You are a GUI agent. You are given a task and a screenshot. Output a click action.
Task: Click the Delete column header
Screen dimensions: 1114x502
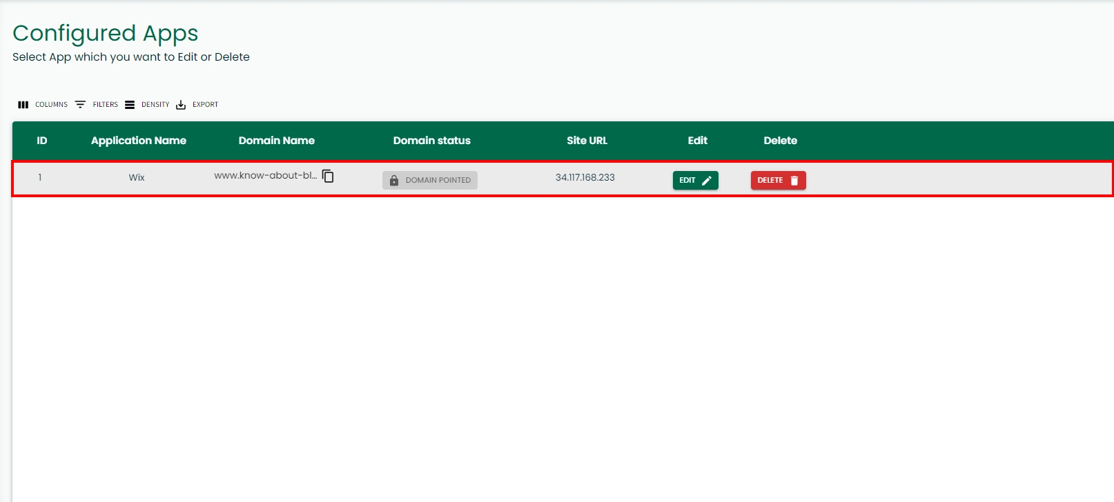781,141
